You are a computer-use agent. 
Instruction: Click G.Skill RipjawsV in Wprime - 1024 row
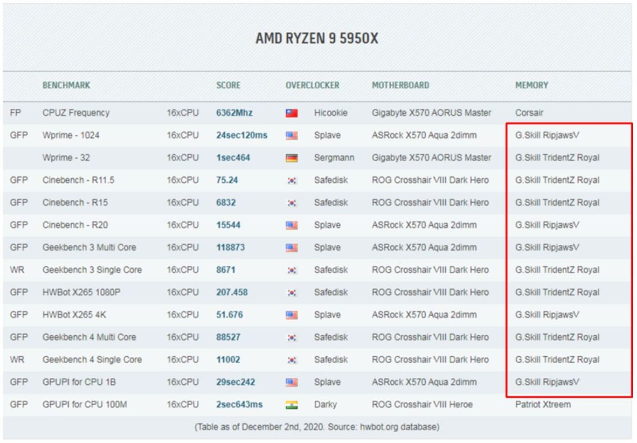(547, 135)
